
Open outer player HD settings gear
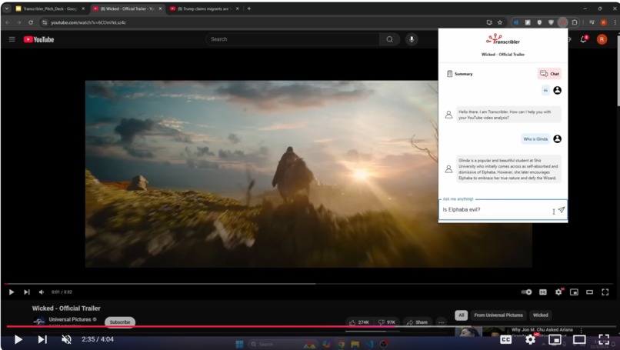pos(531,339)
